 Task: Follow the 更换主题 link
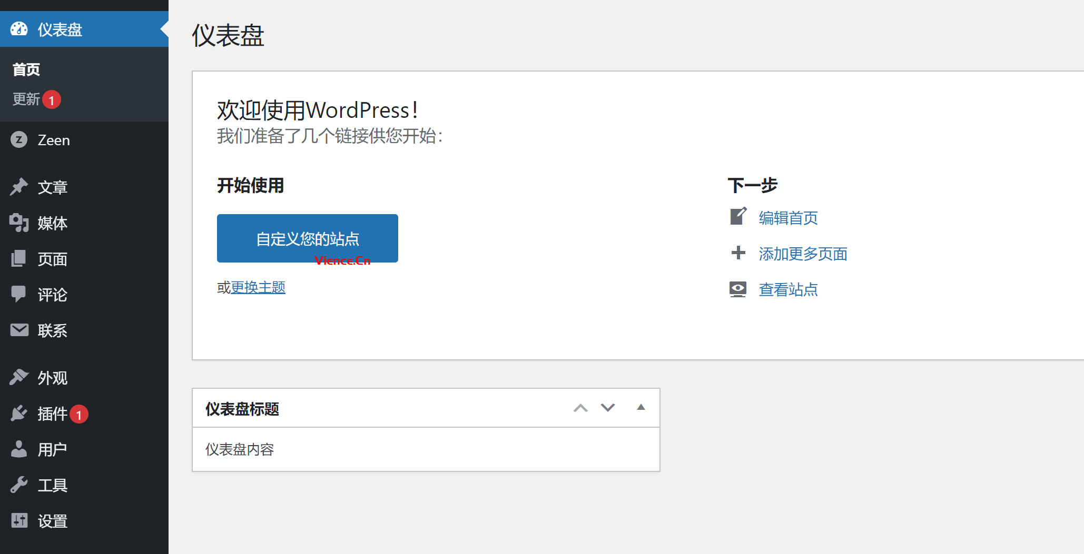[x=258, y=287]
